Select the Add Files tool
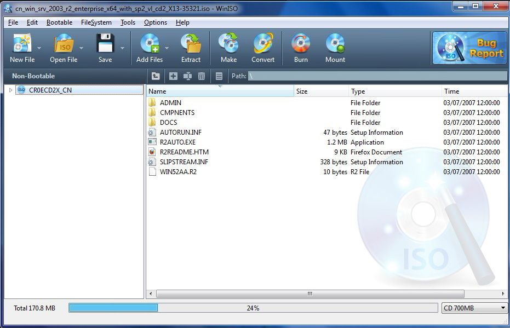The width and height of the screenshot is (510, 328). click(148, 47)
